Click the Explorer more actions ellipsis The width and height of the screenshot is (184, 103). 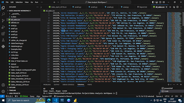[37, 7]
